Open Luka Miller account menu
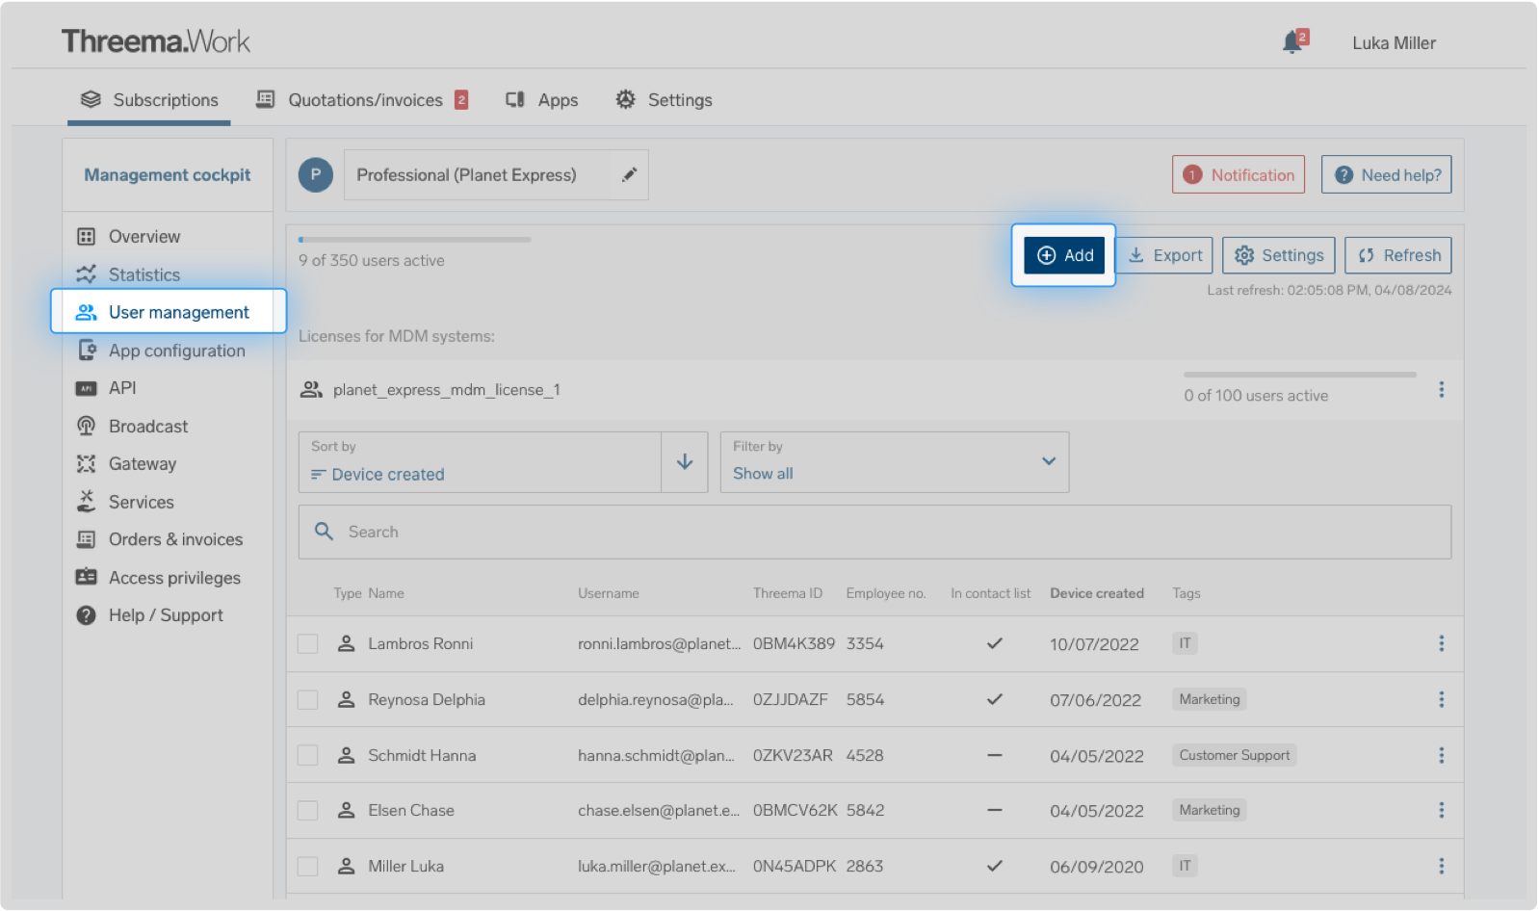This screenshot has height=911, width=1539. (x=1394, y=43)
